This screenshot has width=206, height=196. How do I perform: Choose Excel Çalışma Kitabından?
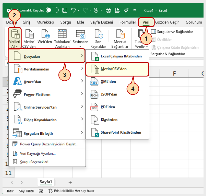[117, 56]
